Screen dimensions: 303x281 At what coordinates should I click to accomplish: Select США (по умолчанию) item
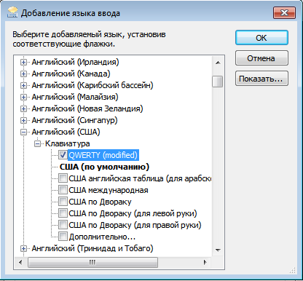(x=104, y=167)
